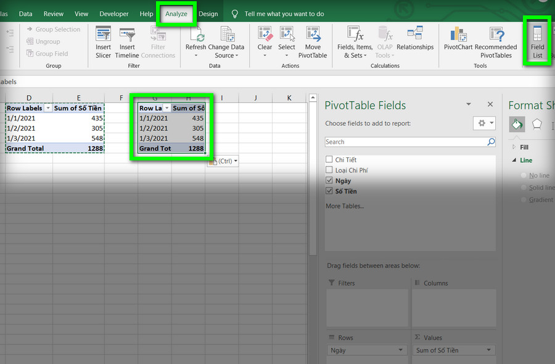Click the Move PivotTable icon
Image resolution: width=555 pixels, height=364 pixels.
(313, 42)
